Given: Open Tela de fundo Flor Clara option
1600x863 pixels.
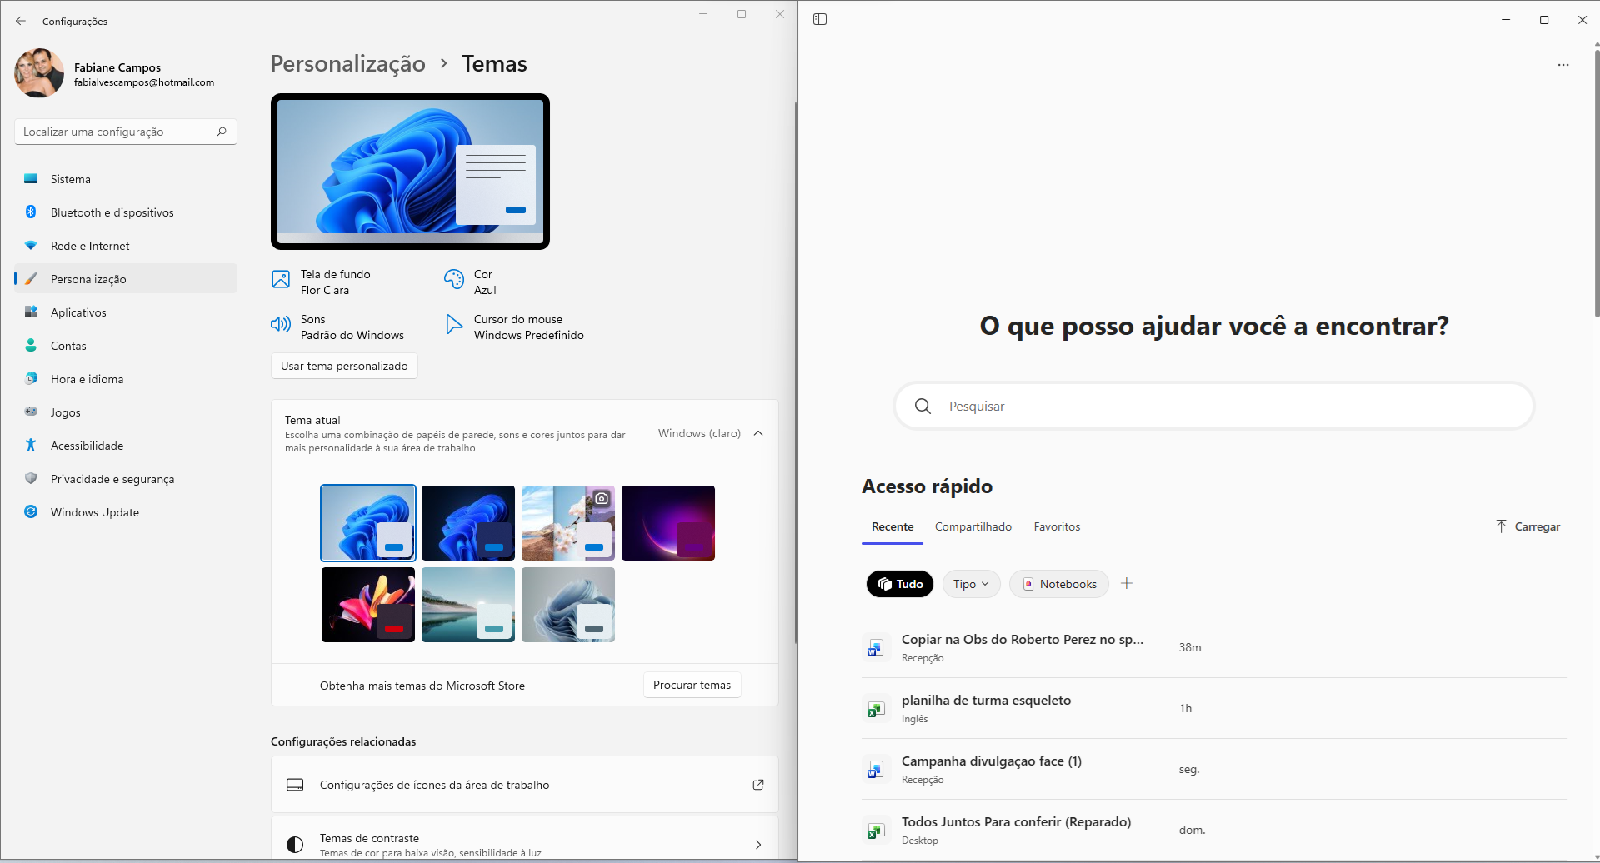Looking at the screenshot, I should pyautogui.click(x=322, y=282).
